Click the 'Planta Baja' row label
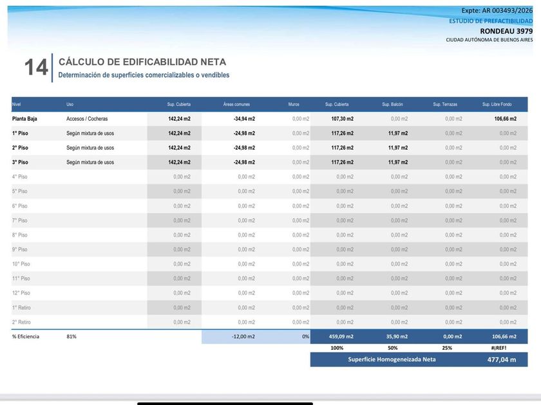541x405 pixels. 24,119
